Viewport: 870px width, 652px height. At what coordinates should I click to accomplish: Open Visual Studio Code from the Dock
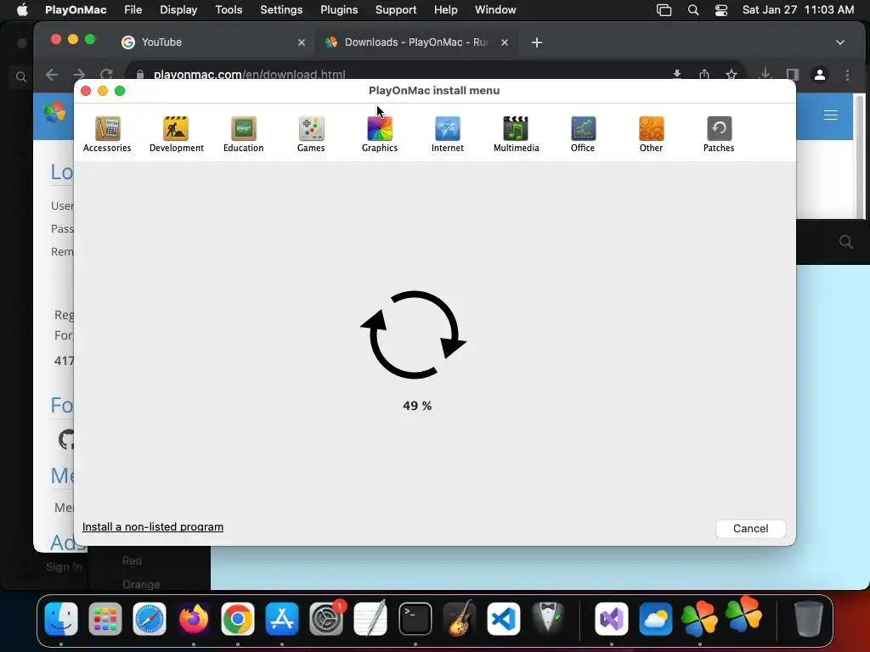click(x=503, y=619)
